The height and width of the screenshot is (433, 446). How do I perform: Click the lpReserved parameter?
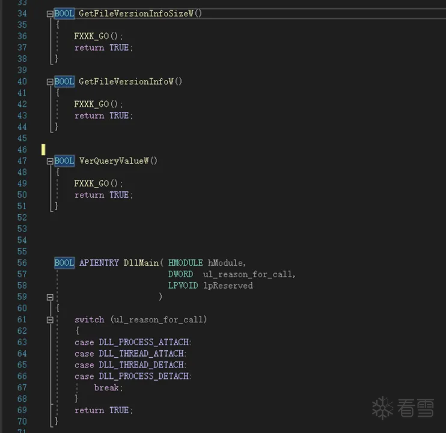tap(228, 285)
